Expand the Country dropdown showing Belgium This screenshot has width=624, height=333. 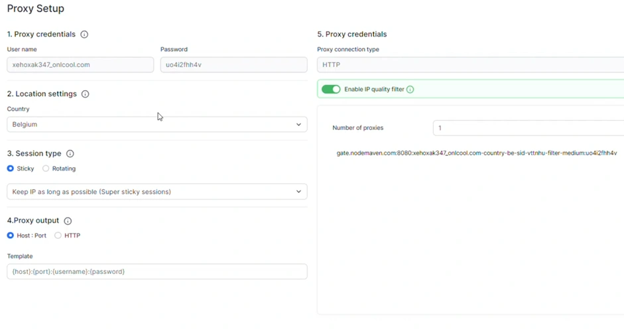tap(156, 125)
